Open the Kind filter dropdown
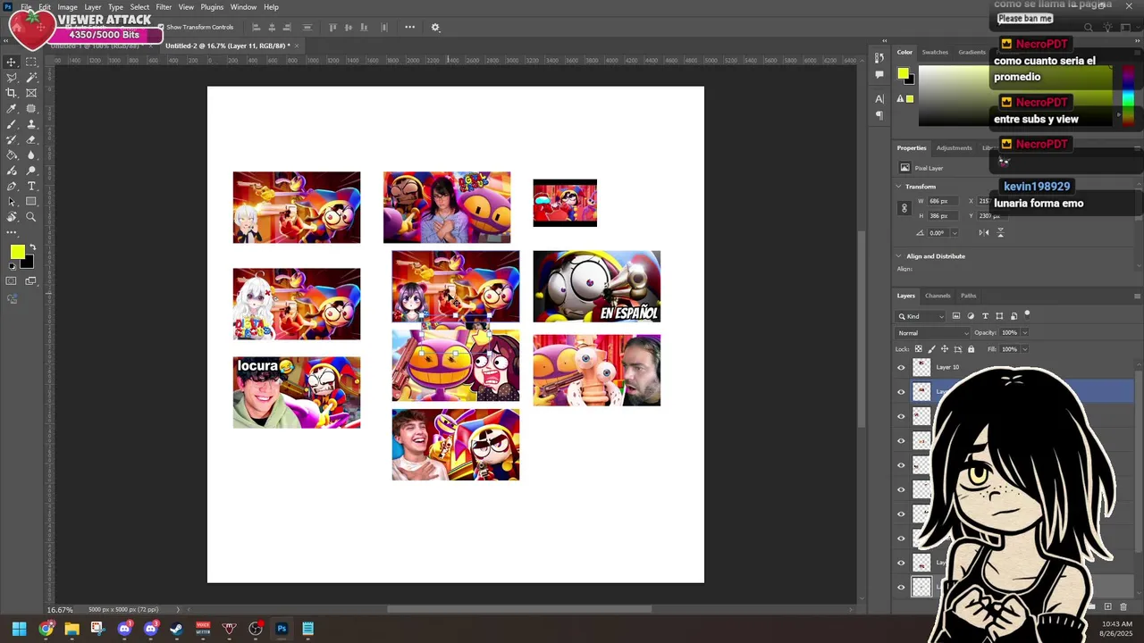 [921, 316]
